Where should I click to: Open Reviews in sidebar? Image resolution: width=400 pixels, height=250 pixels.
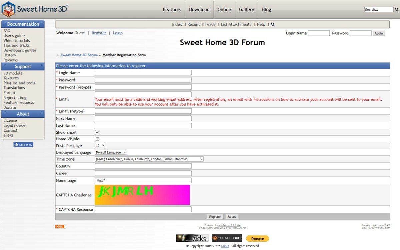pyautogui.click(x=11, y=60)
